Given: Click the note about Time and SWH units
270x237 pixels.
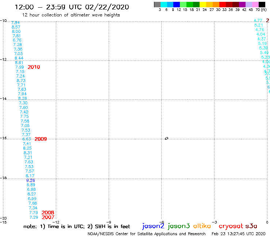Looking at the screenshot, I should [77, 226].
